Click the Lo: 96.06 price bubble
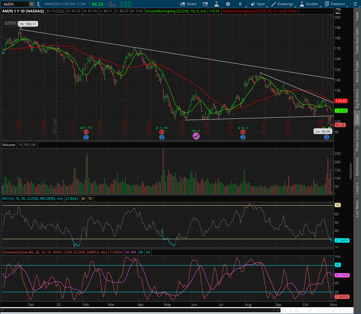This screenshot has width=361, height=314. (x=323, y=131)
